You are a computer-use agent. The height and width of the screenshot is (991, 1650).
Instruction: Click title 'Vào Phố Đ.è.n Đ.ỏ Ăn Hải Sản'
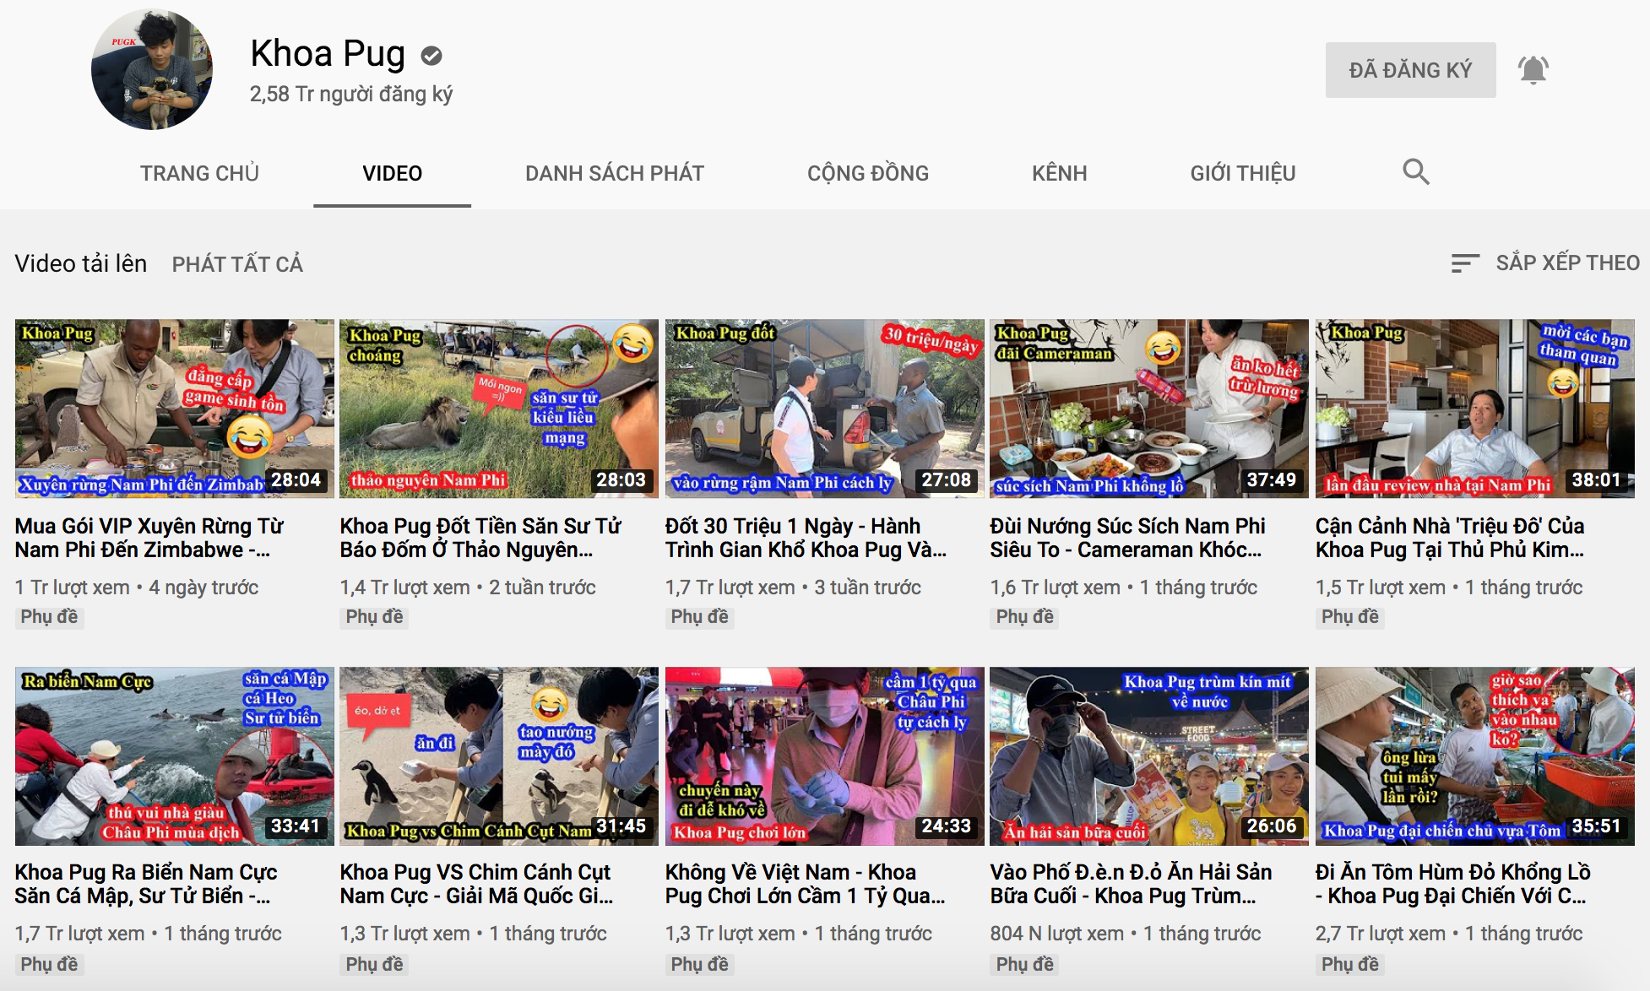(x=1131, y=884)
